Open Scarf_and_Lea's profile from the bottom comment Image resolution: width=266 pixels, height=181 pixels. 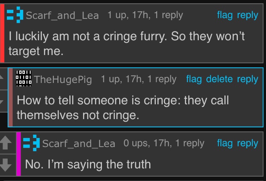[78, 143]
